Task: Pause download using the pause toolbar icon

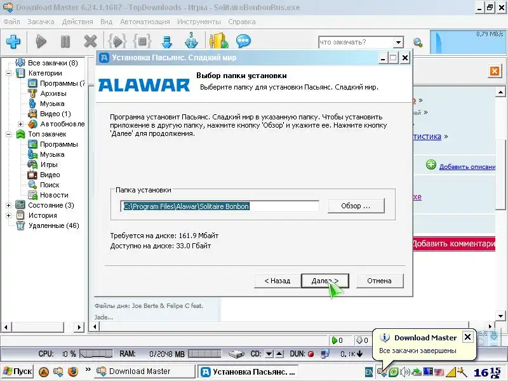Action: pos(65,41)
